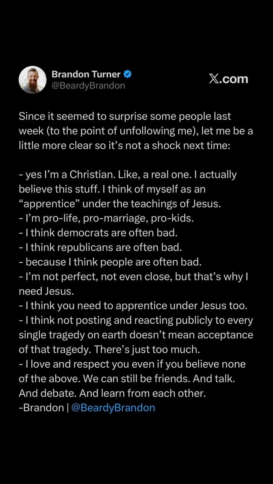Click the "I think republicans are often bad" line

click(x=101, y=247)
